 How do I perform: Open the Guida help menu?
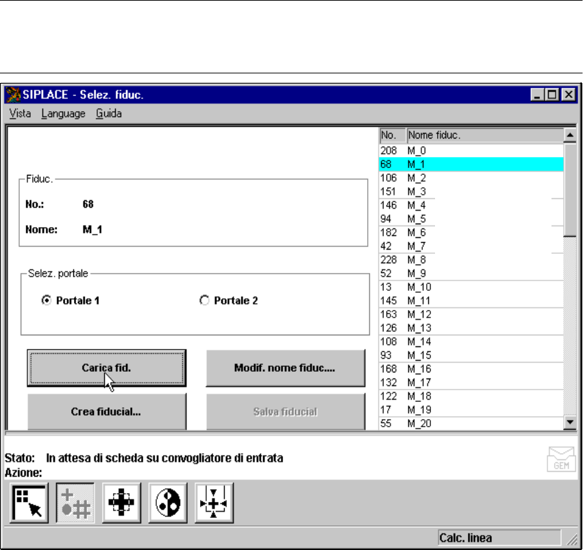pyautogui.click(x=109, y=114)
